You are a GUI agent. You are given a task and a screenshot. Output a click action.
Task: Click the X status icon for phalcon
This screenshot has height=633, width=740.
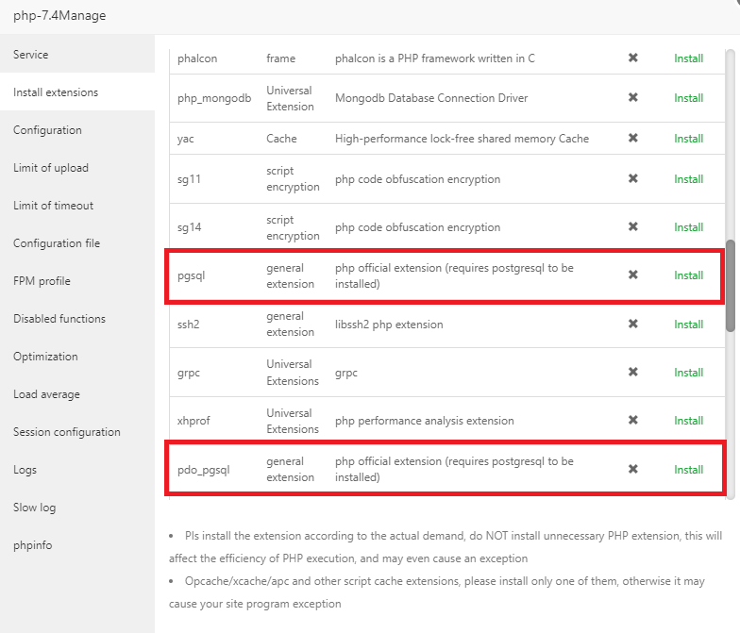coord(633,58)
